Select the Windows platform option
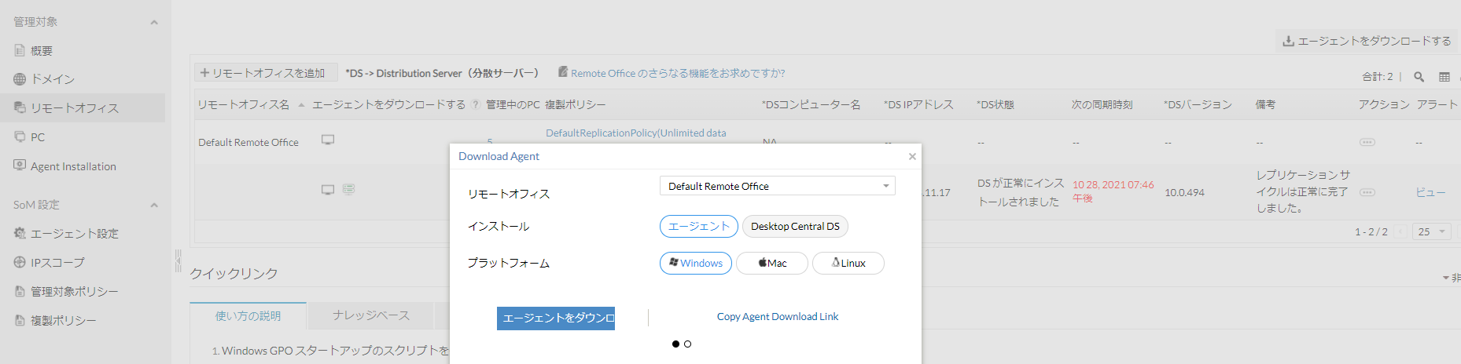This screenshot has height=364, width=1461. (696, 264)
